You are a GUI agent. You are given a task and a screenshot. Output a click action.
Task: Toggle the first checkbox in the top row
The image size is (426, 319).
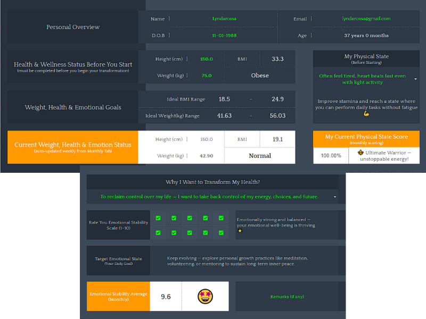coord(158,218)
